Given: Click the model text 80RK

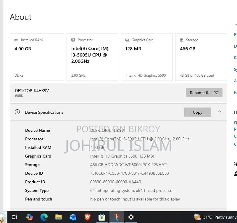Looking at the screenshot, I should (x=19, y=96).
